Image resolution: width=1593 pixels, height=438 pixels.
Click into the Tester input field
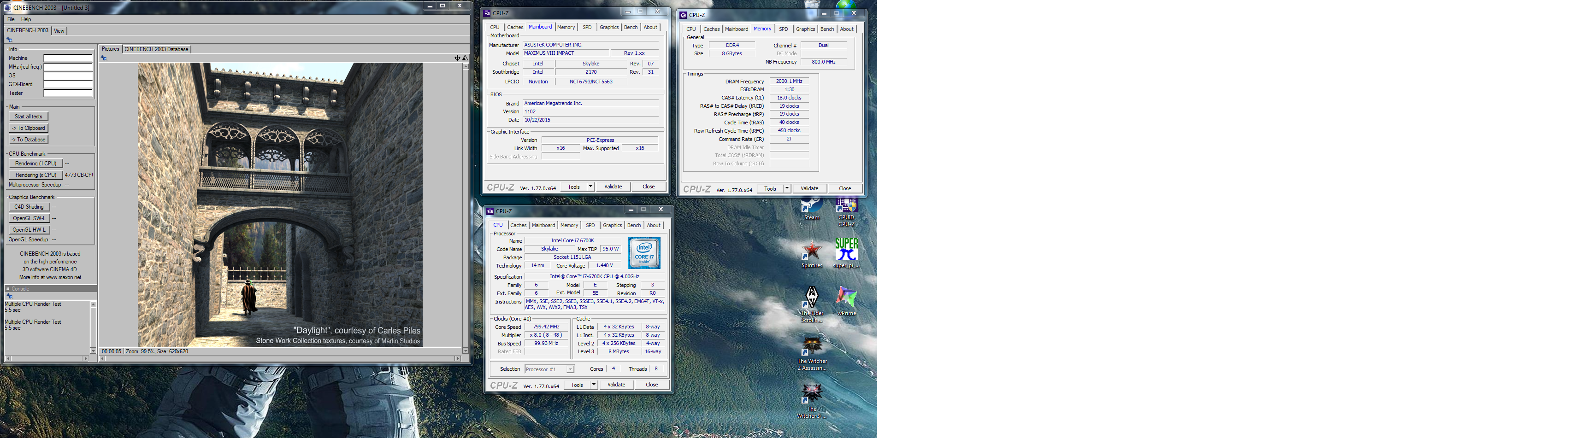click(x=68, y=93)
